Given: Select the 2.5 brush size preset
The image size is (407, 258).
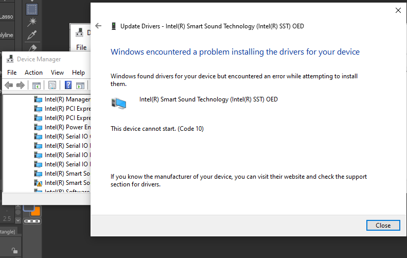Looking at the screenshot, I should pyautogui.click(x=7, y=219).
